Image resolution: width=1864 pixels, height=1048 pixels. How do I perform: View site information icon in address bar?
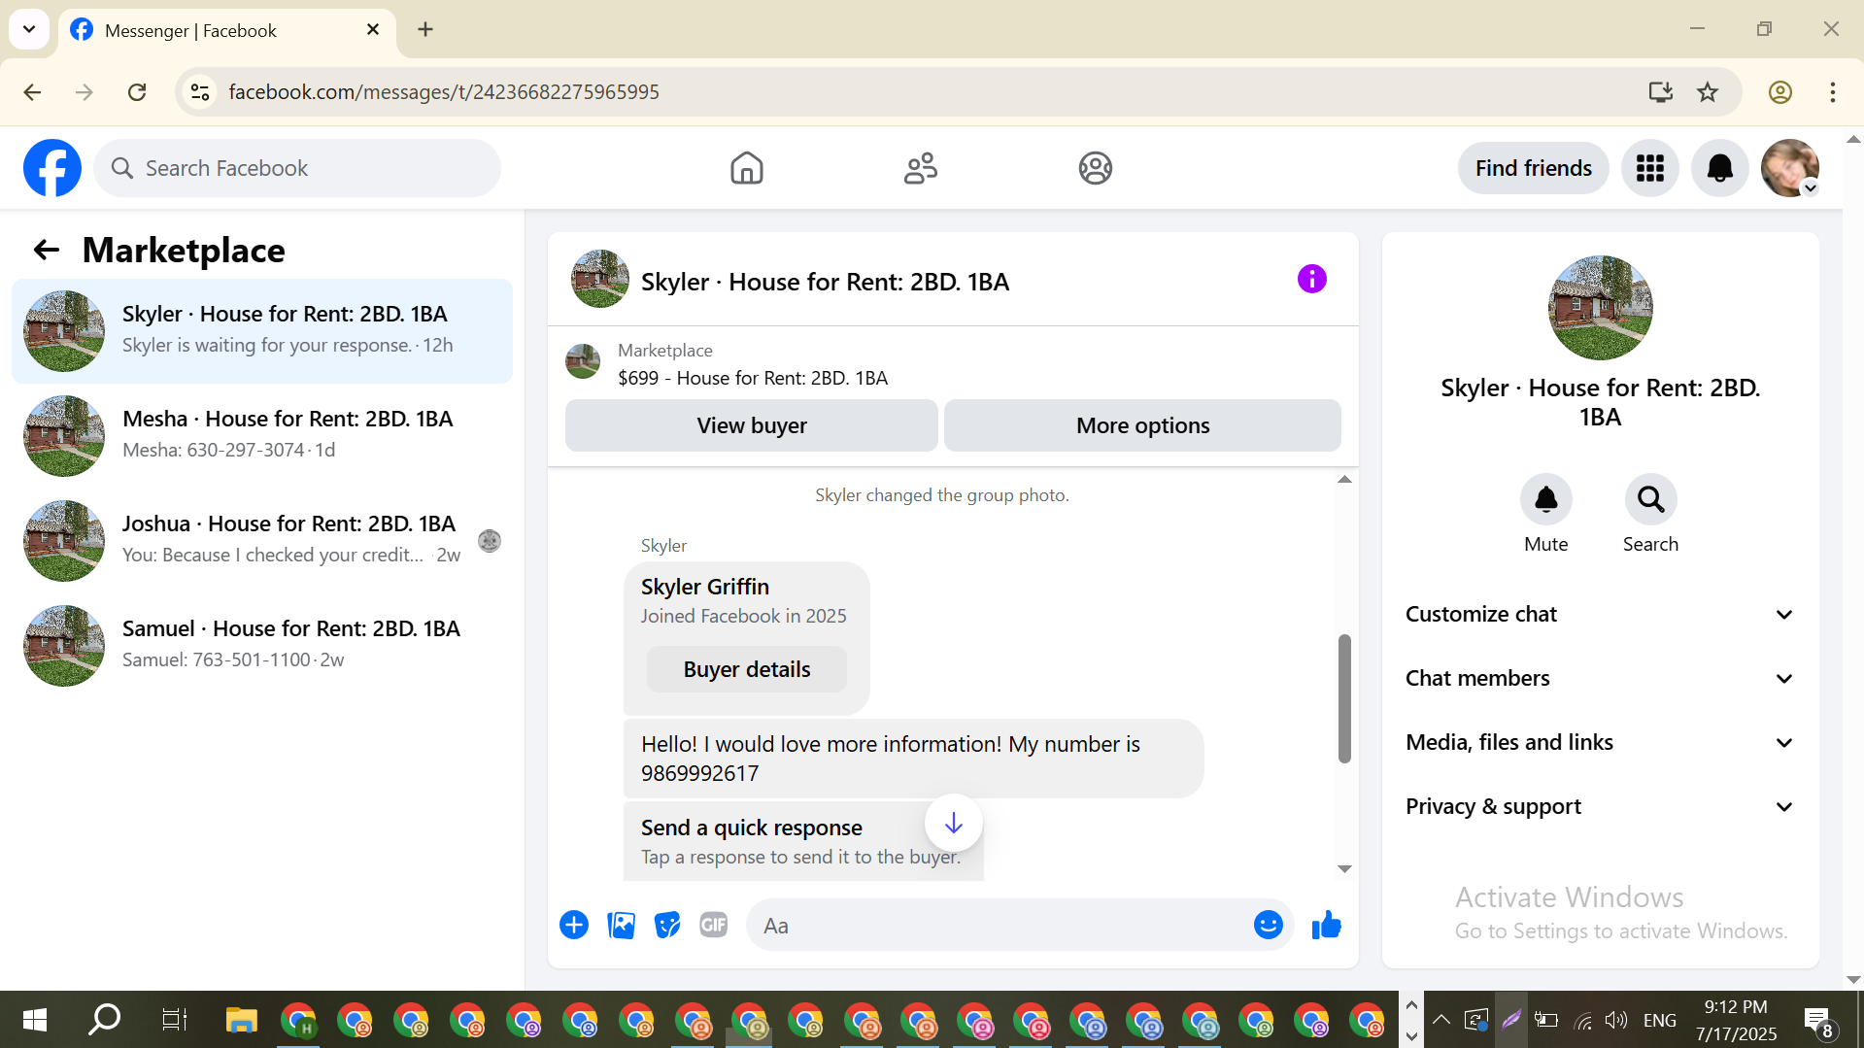point(200,92)
